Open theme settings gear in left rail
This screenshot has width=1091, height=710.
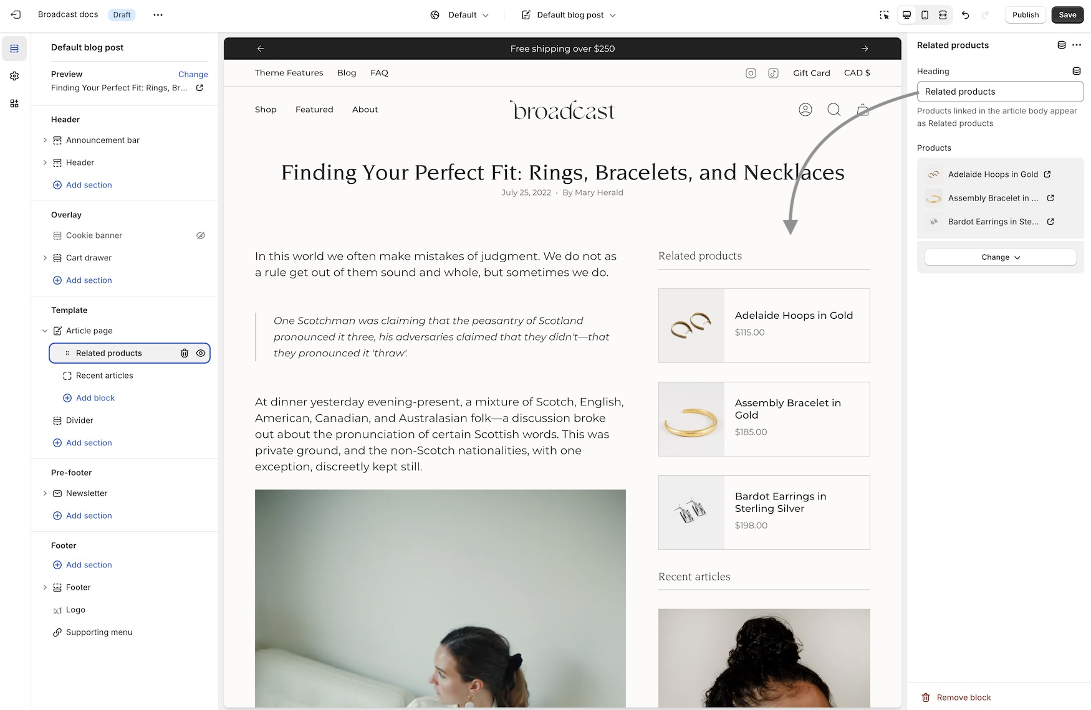pyautogui.click(x=14, y=76)
